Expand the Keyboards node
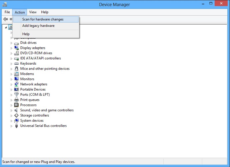 click(11, 64)
